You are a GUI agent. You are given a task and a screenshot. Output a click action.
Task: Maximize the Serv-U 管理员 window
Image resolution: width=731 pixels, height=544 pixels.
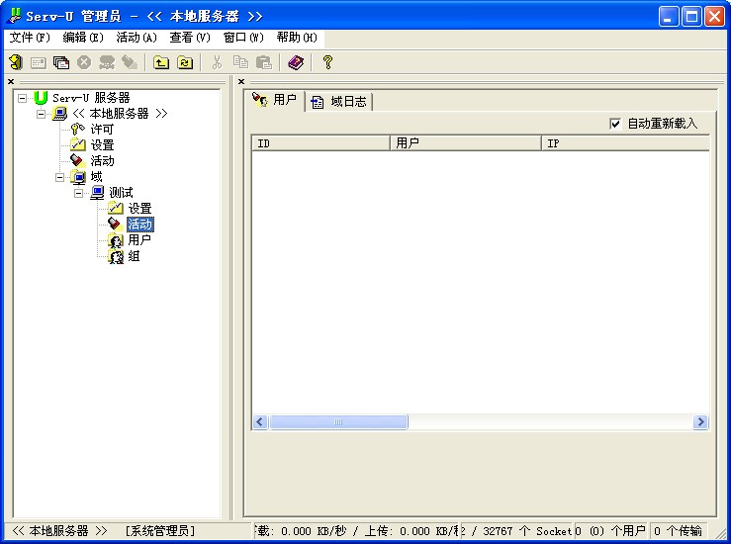(x=691, y=17)
